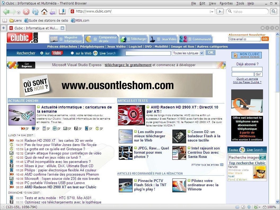Select the "sur le Web" radio button
Image resolution: width=280 pixels, height=210 pixels.
click(72, 53)
